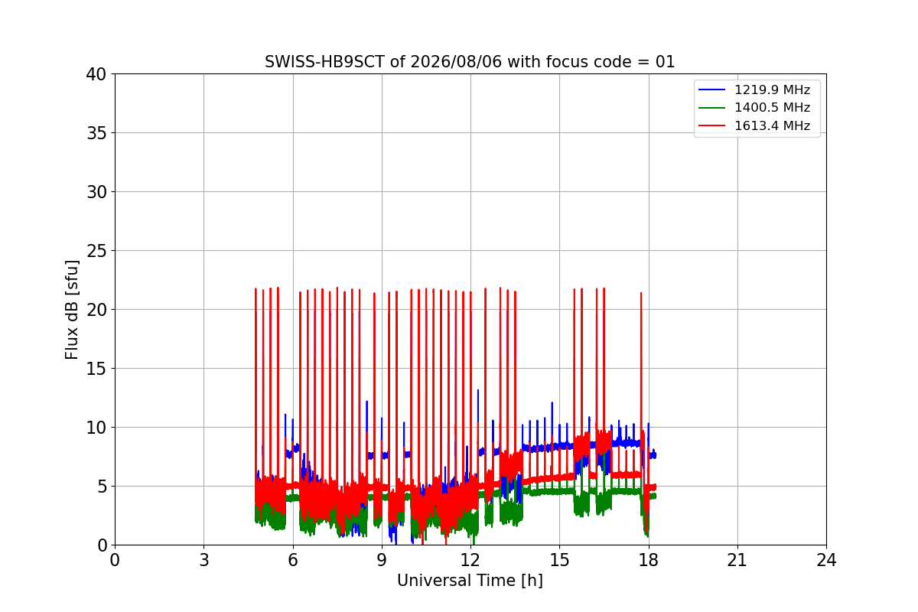The height and width of the screenshot is (612, 918).
Task: Click the y-axis tick label 10
Action: pos(96,428)
